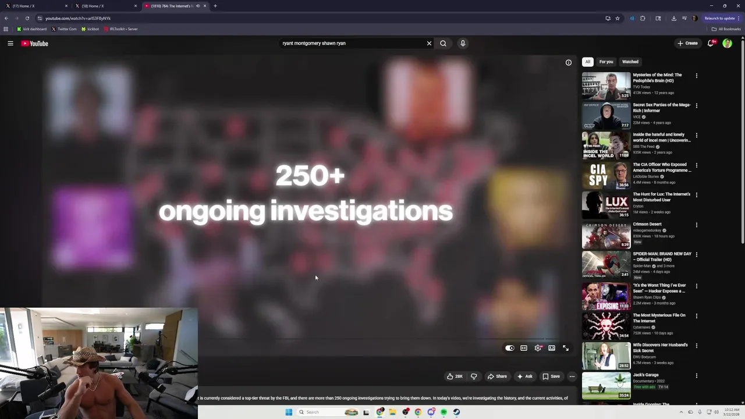Switch the player to theater mode

click(x=552, y=348)
